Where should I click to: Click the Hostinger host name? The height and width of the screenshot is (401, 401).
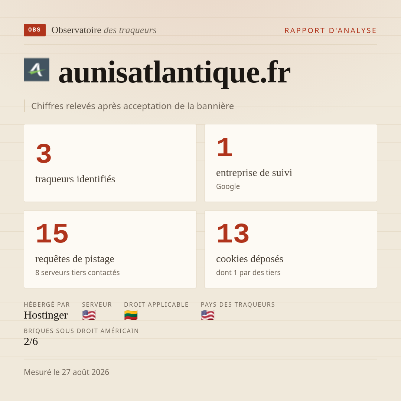pos(46,315)
